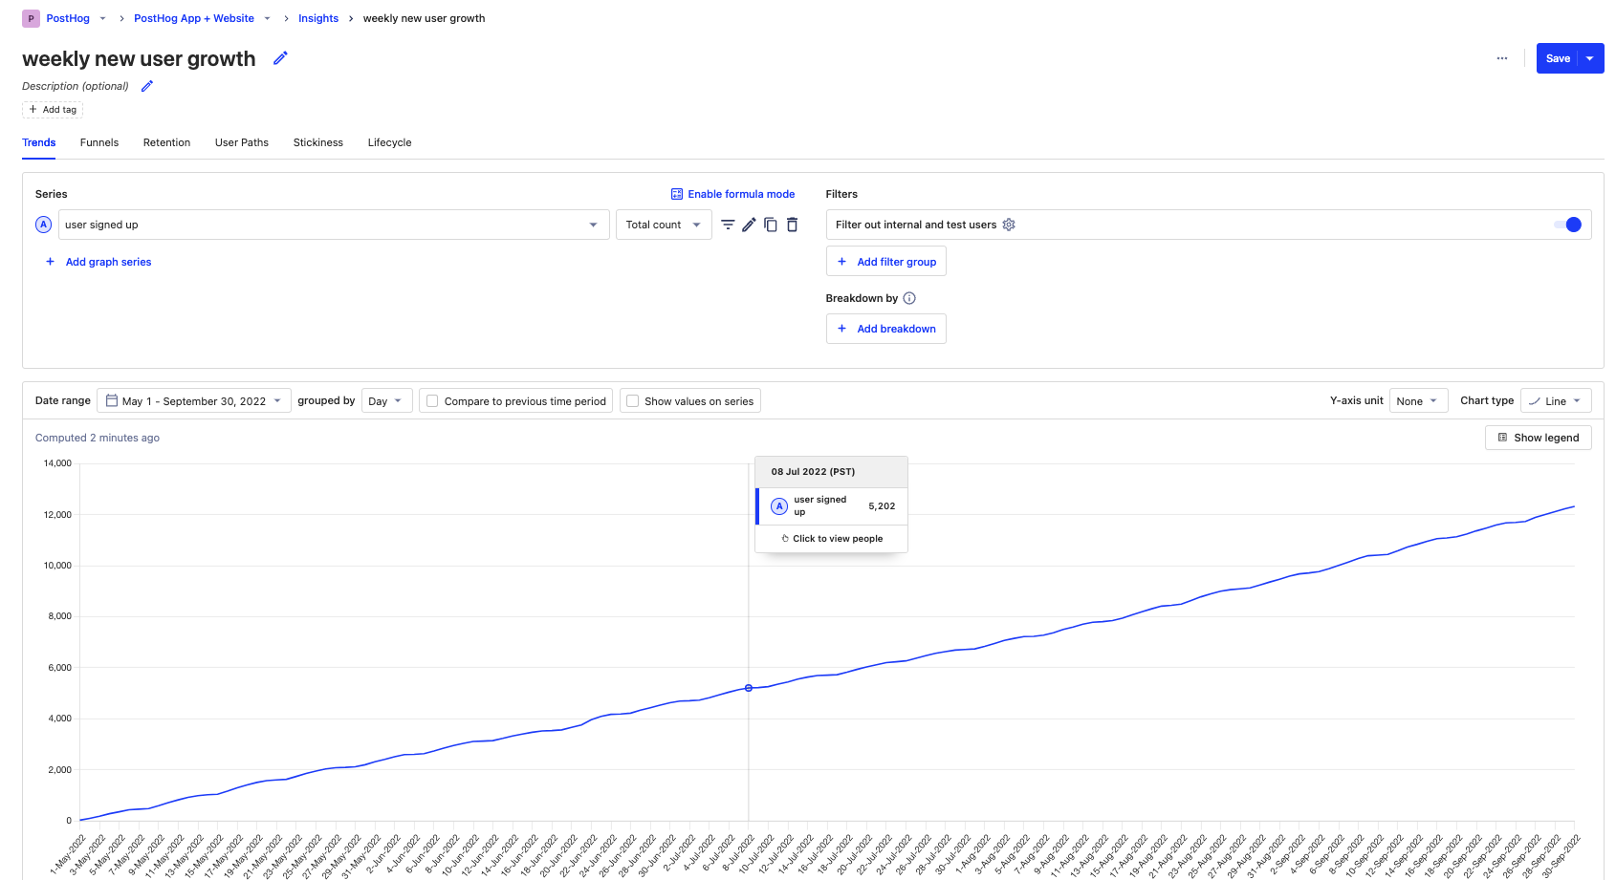Change the grouped by Day dropdown
This screenshot has width=1616, height=880.
[386, 400]
